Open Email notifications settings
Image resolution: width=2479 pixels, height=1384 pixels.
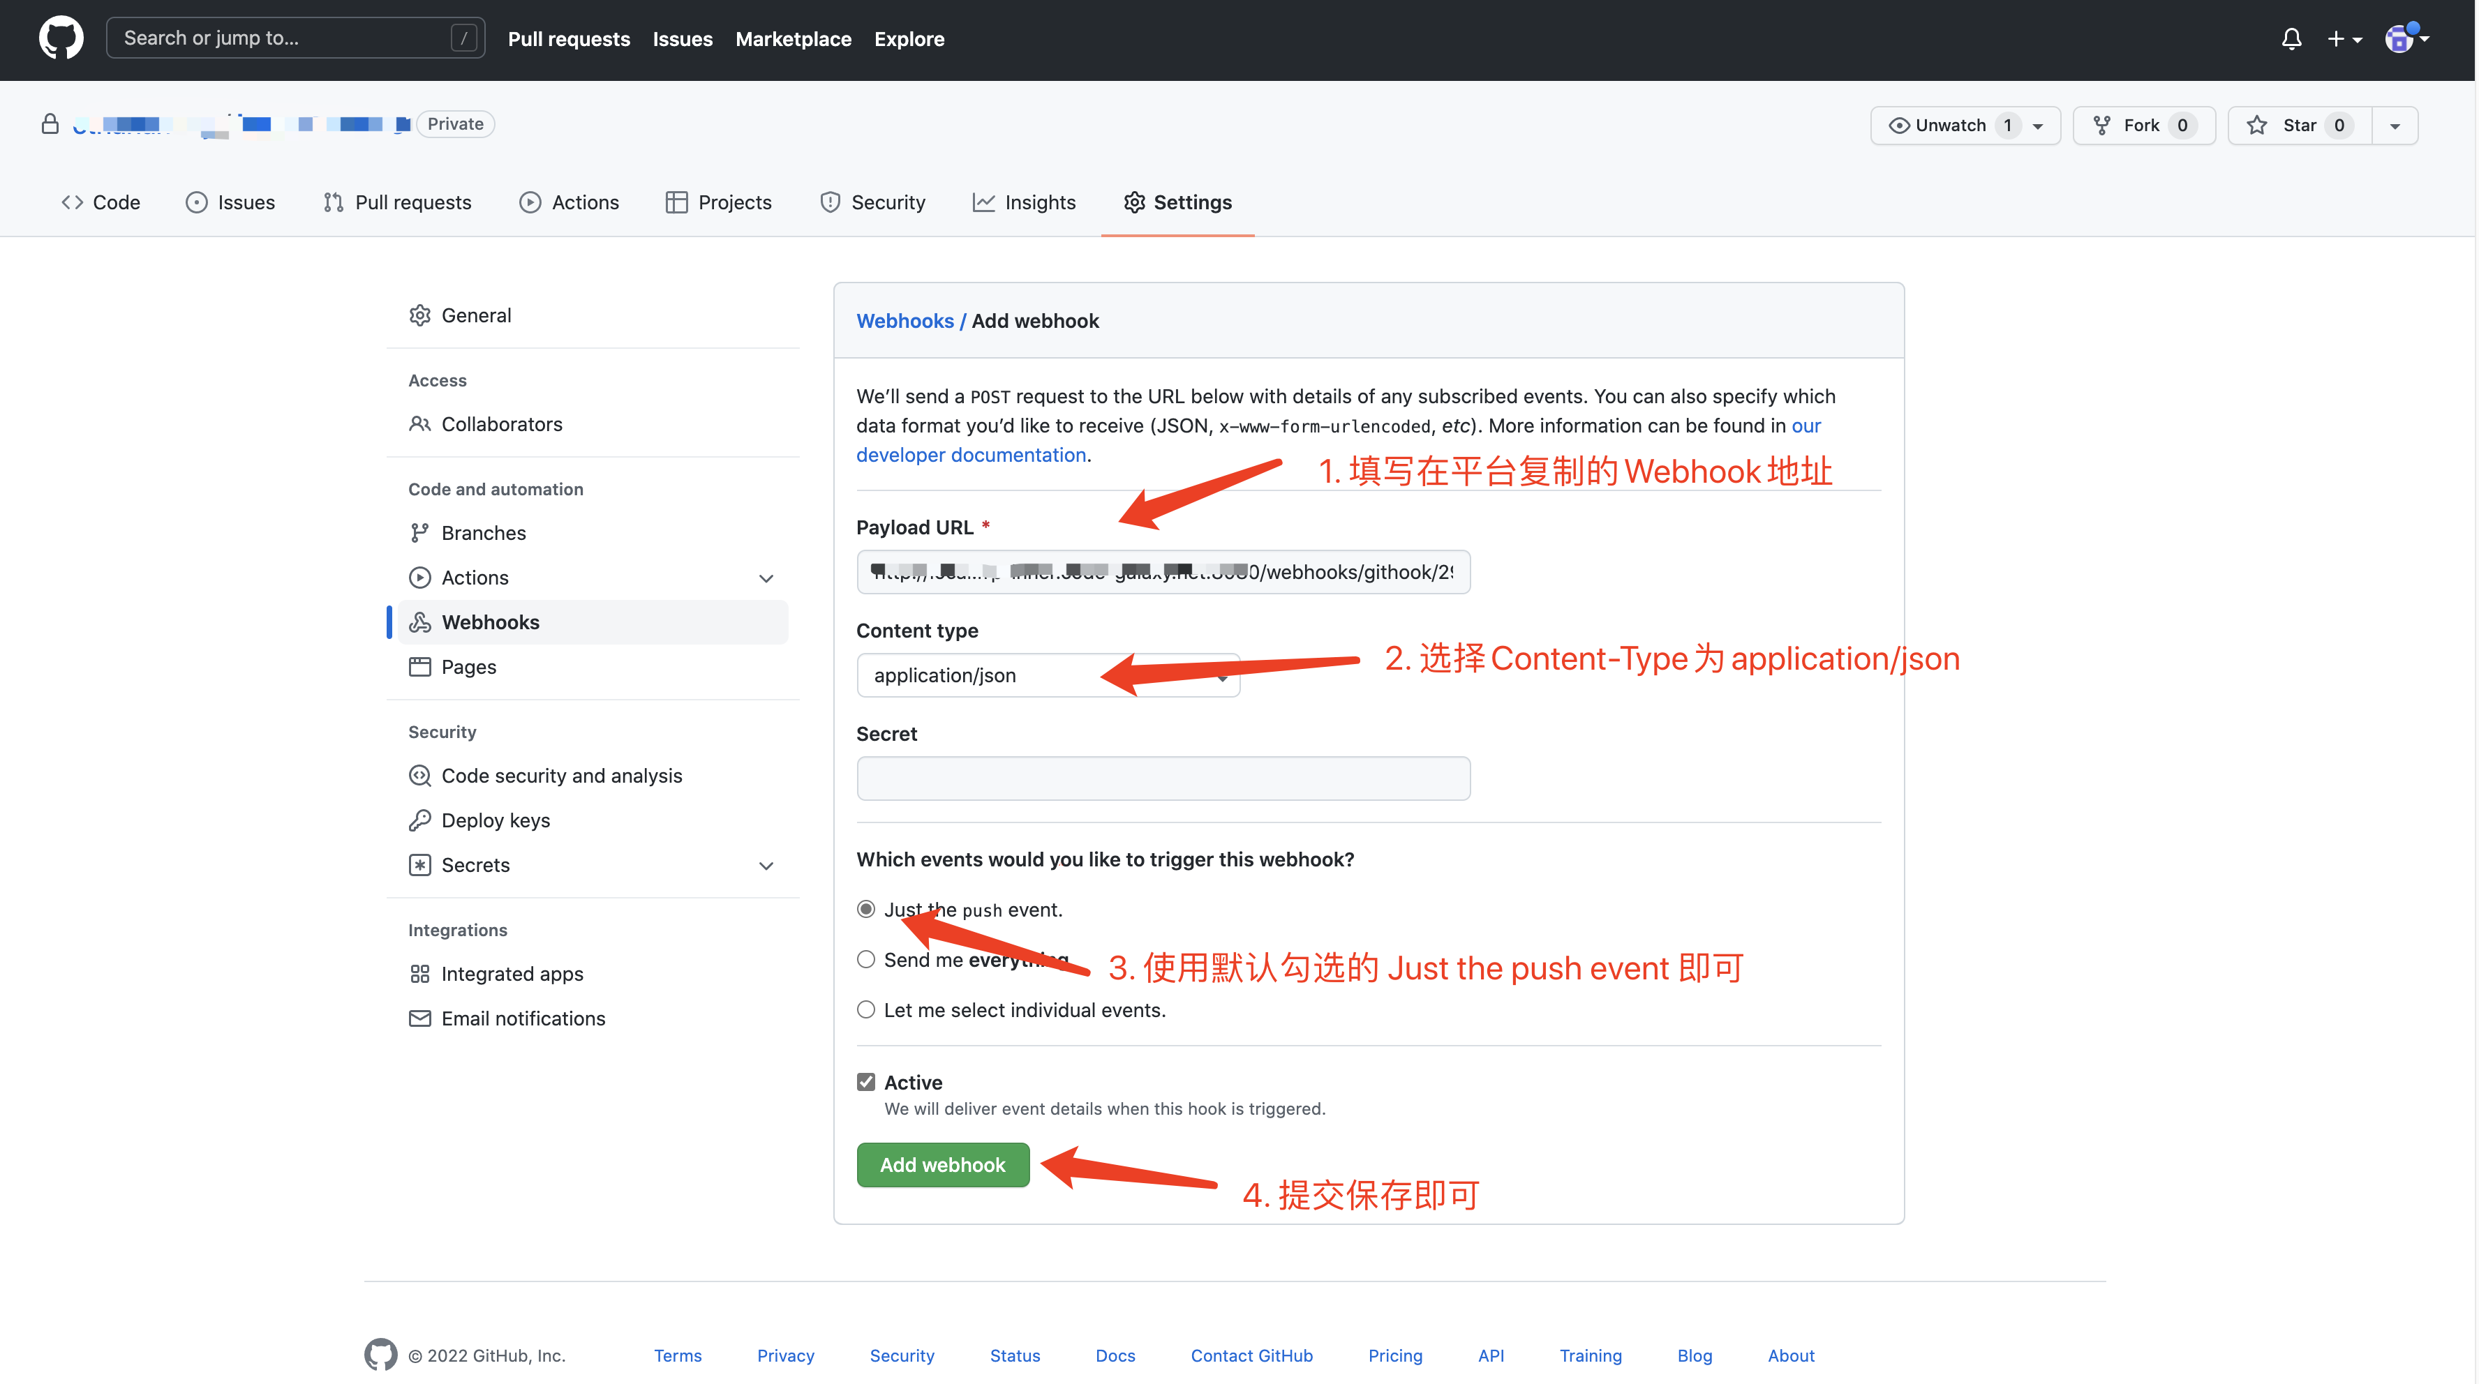coord(523,1018)
